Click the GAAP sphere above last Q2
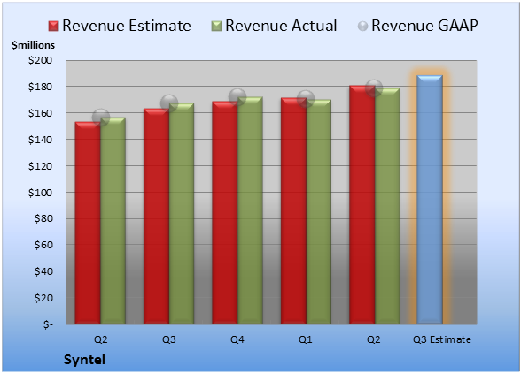521x373 pixels. click(374, 88)
